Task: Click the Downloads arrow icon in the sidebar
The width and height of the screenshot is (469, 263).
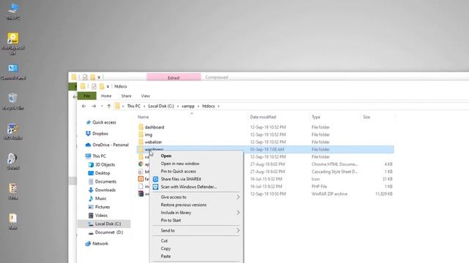Action: point(91,190)
